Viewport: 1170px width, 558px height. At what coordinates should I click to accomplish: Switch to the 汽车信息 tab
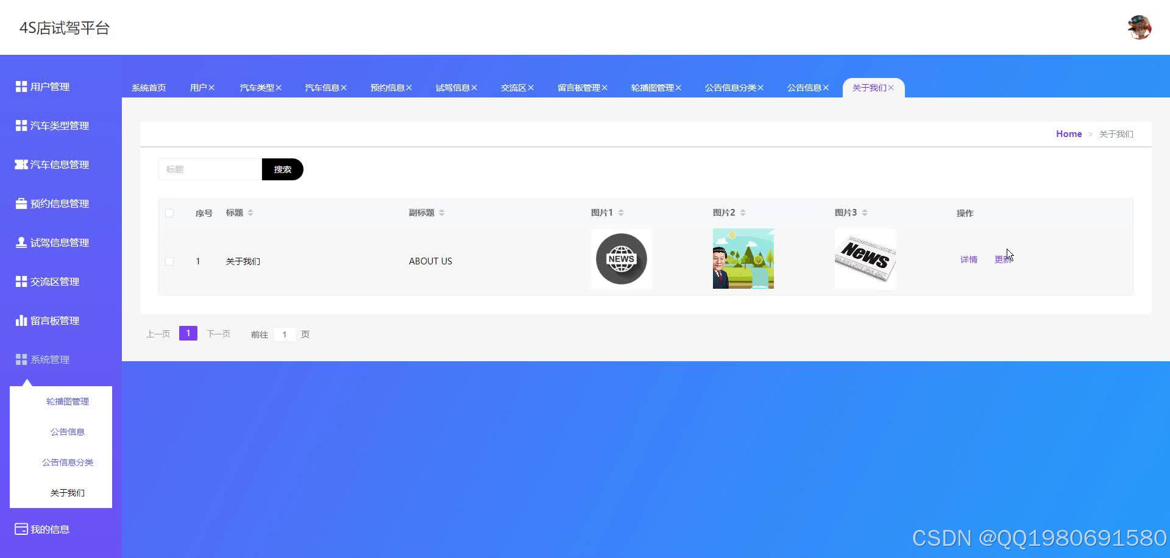tap(322, 88)
